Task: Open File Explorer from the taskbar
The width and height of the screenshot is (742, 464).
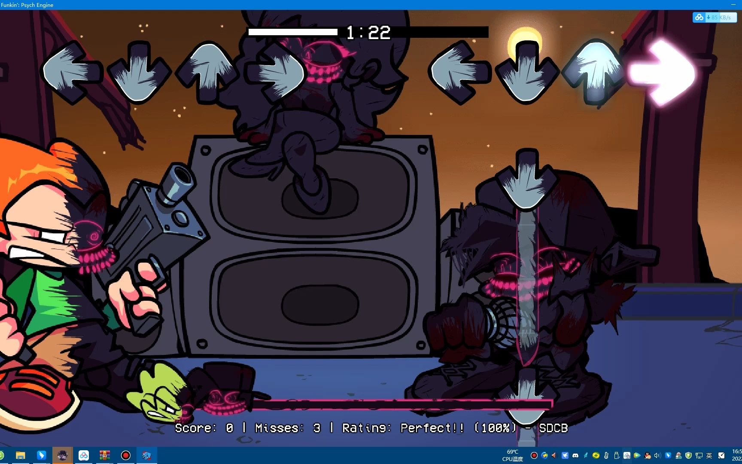Action: [x=20, y=455]
